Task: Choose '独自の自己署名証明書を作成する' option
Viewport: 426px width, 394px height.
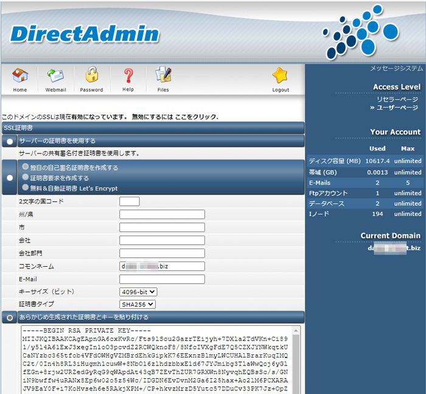Action: (x=26, y=166)
